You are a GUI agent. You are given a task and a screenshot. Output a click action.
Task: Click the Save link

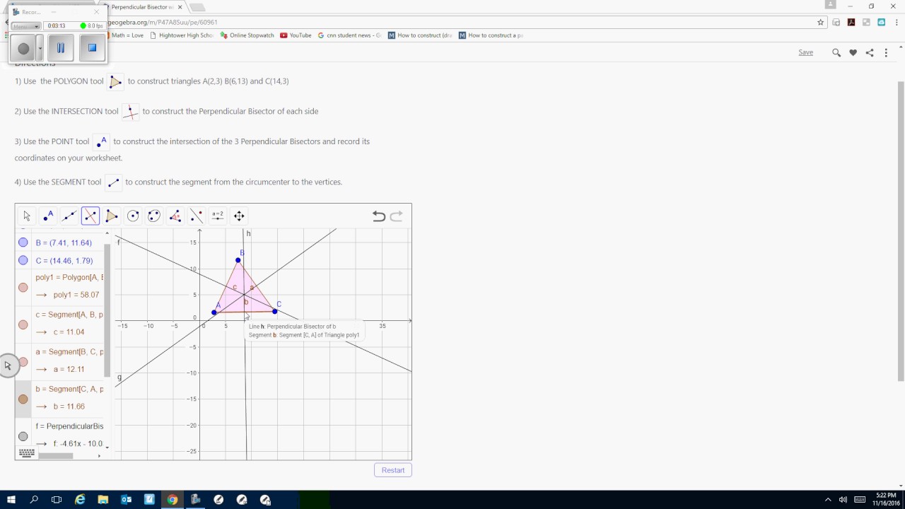coord(806,52)
